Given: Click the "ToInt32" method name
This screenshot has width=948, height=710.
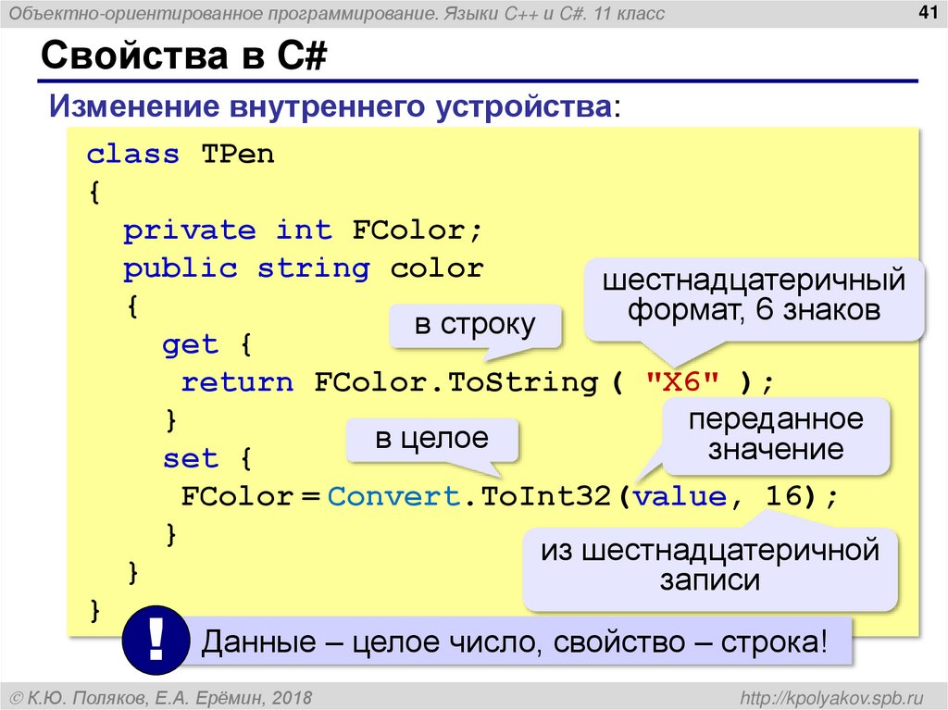Looking at the screenshot, I should tap(546, 496).
